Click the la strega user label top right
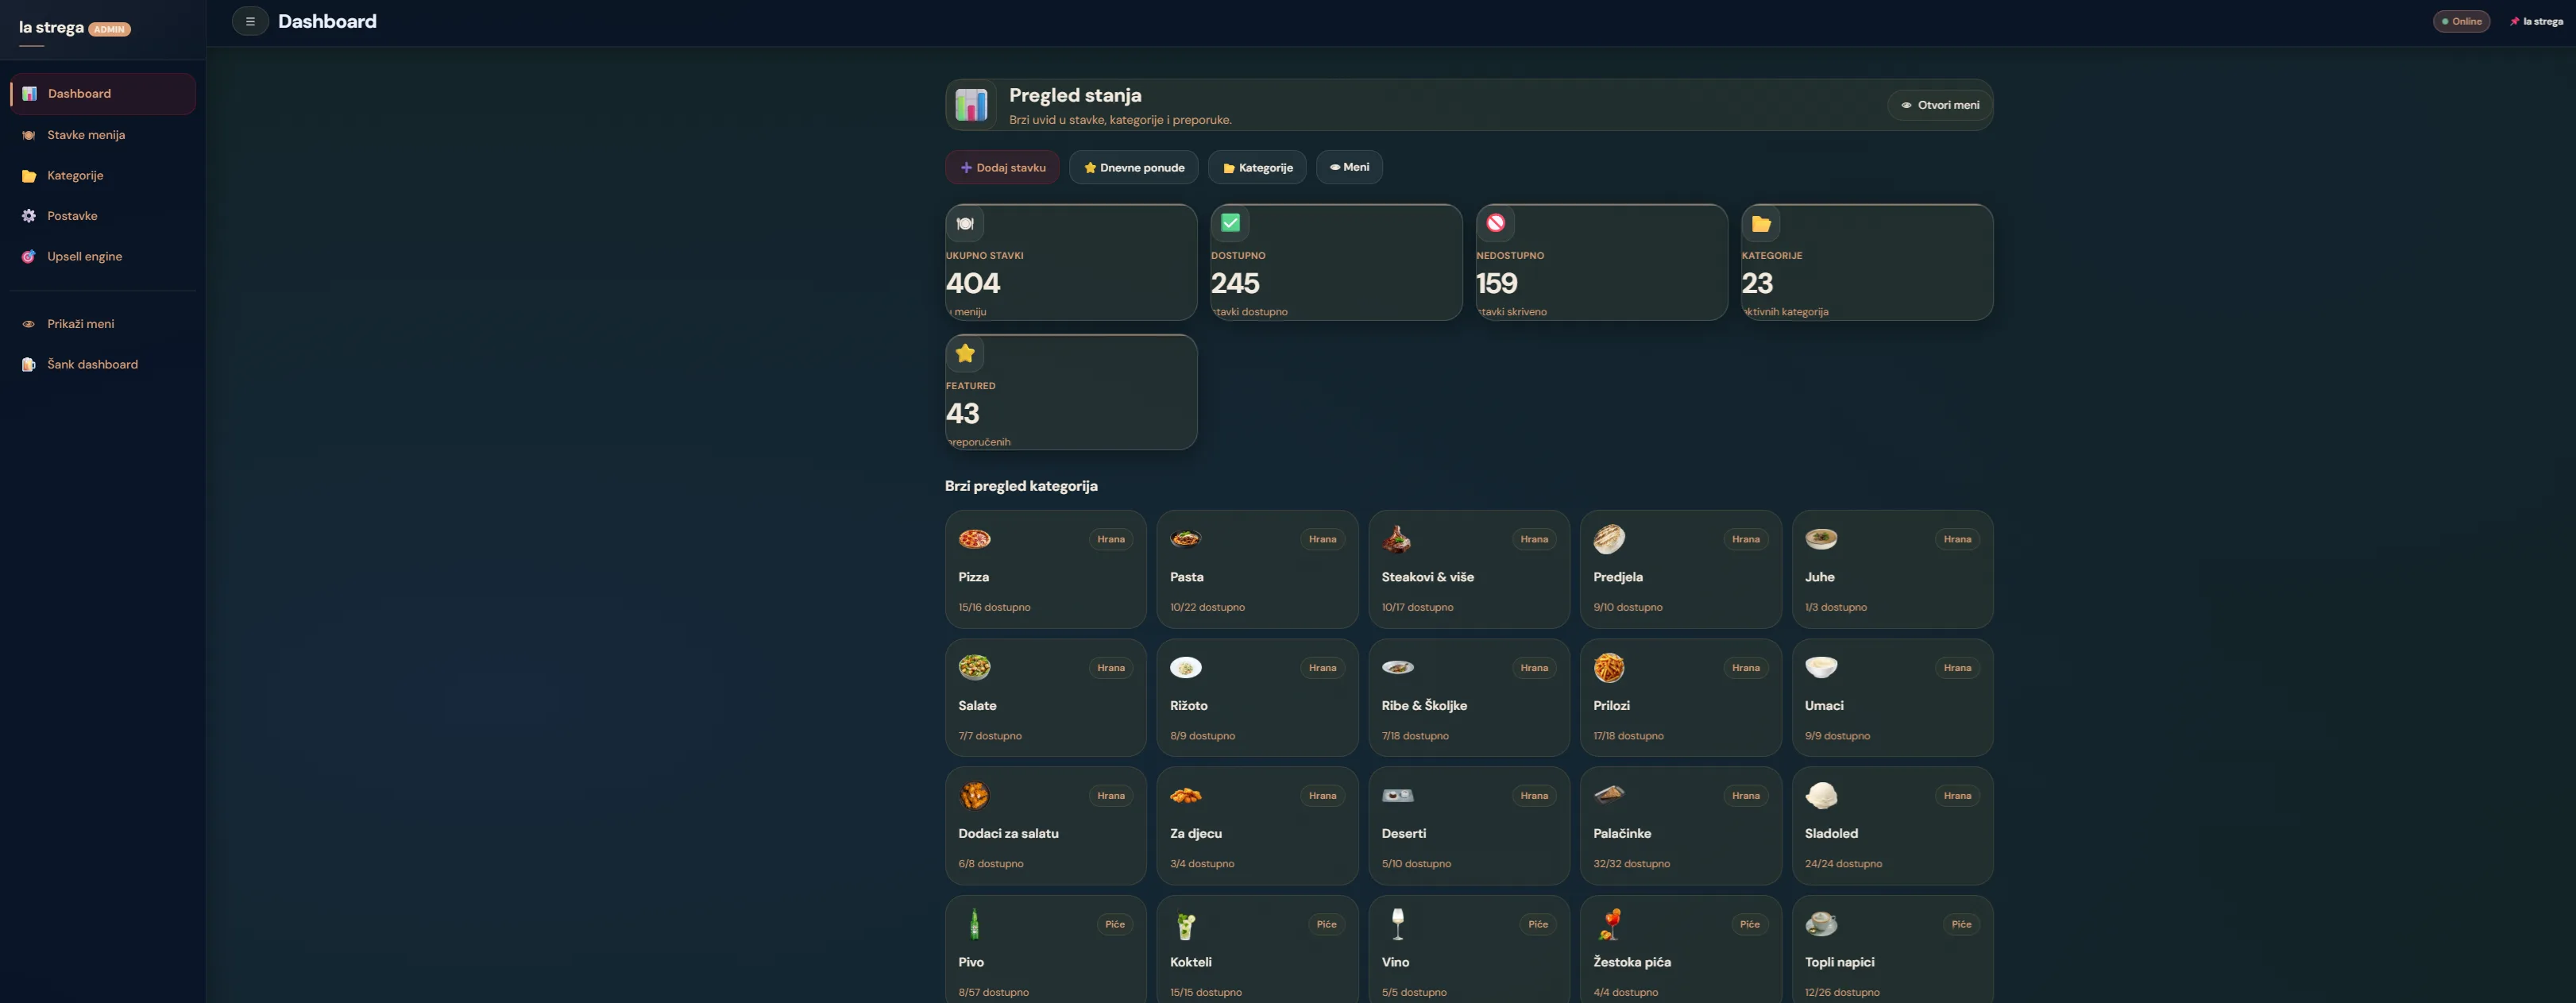 (2536, 21)
